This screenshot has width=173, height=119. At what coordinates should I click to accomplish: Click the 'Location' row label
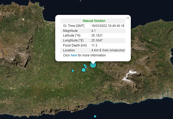tap(69, 50)
